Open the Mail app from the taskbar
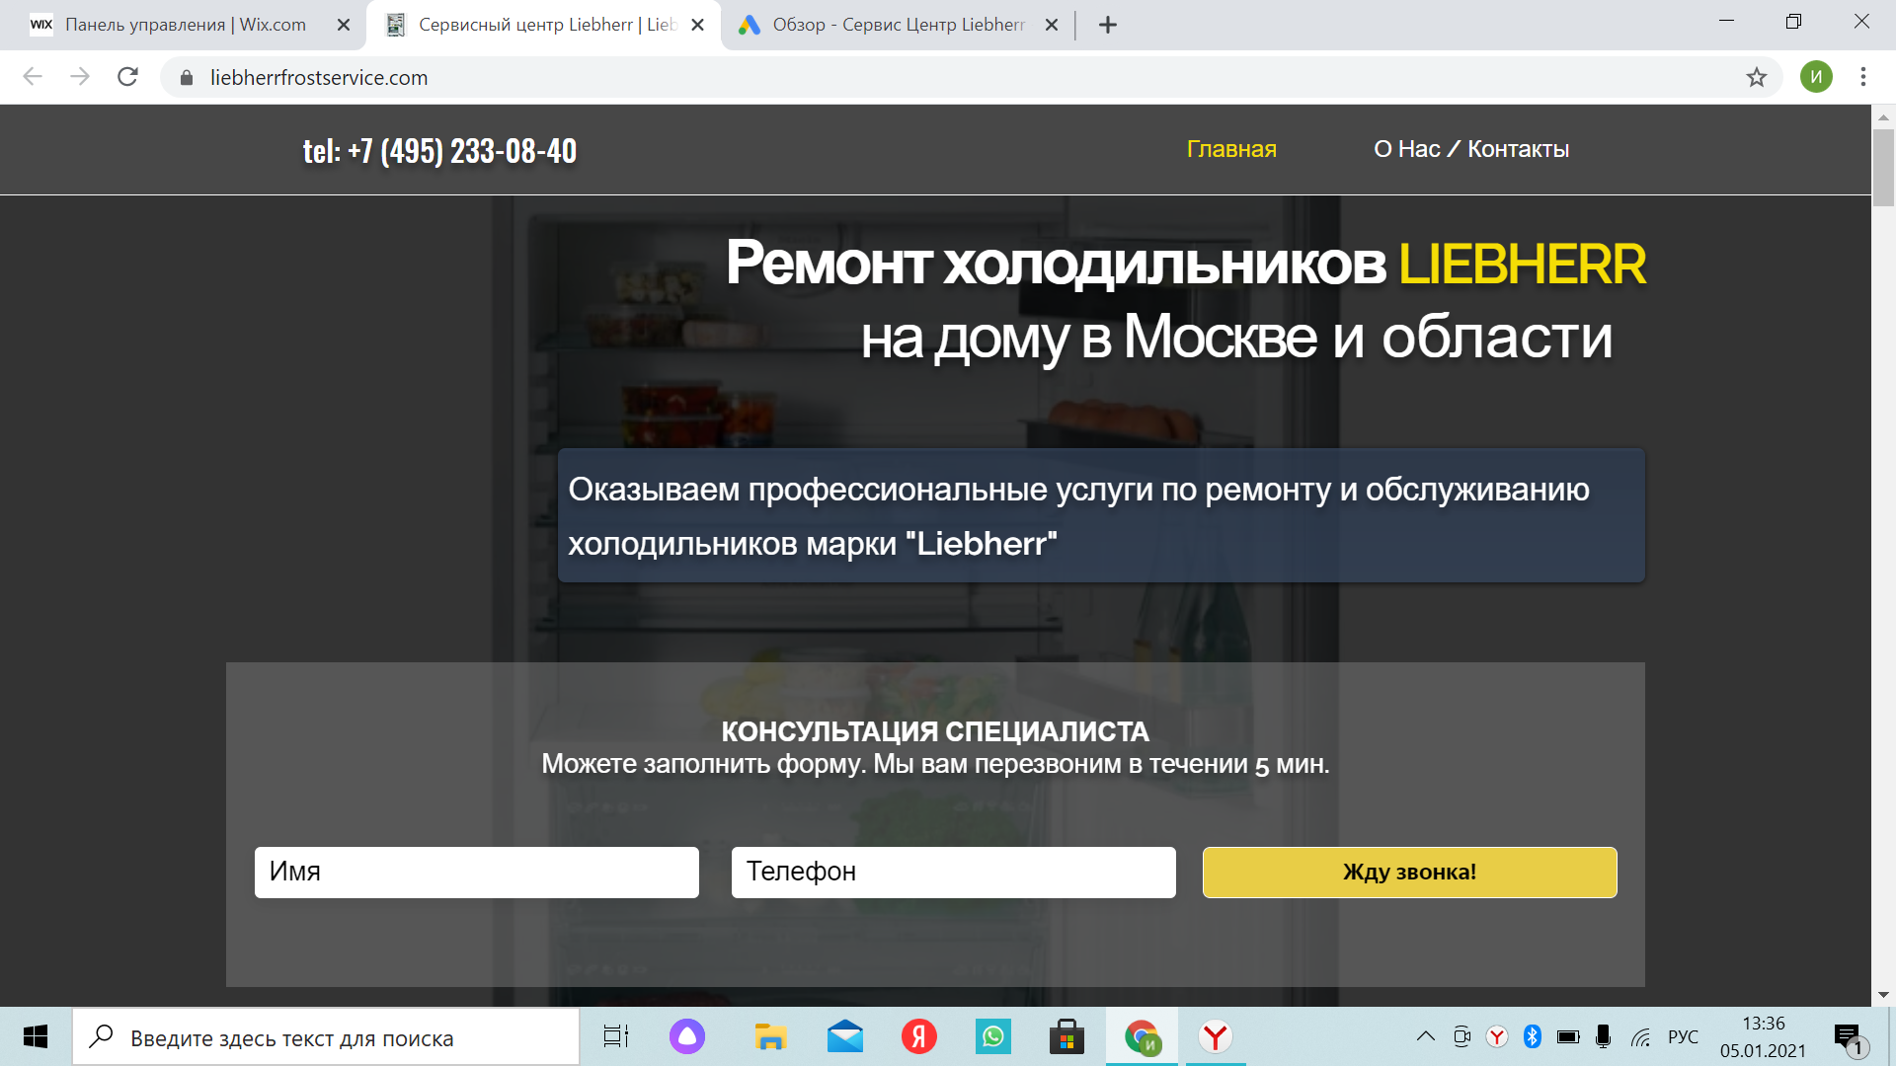This screenshot has height=1066, width=1896. click(x=845, y=1037)
